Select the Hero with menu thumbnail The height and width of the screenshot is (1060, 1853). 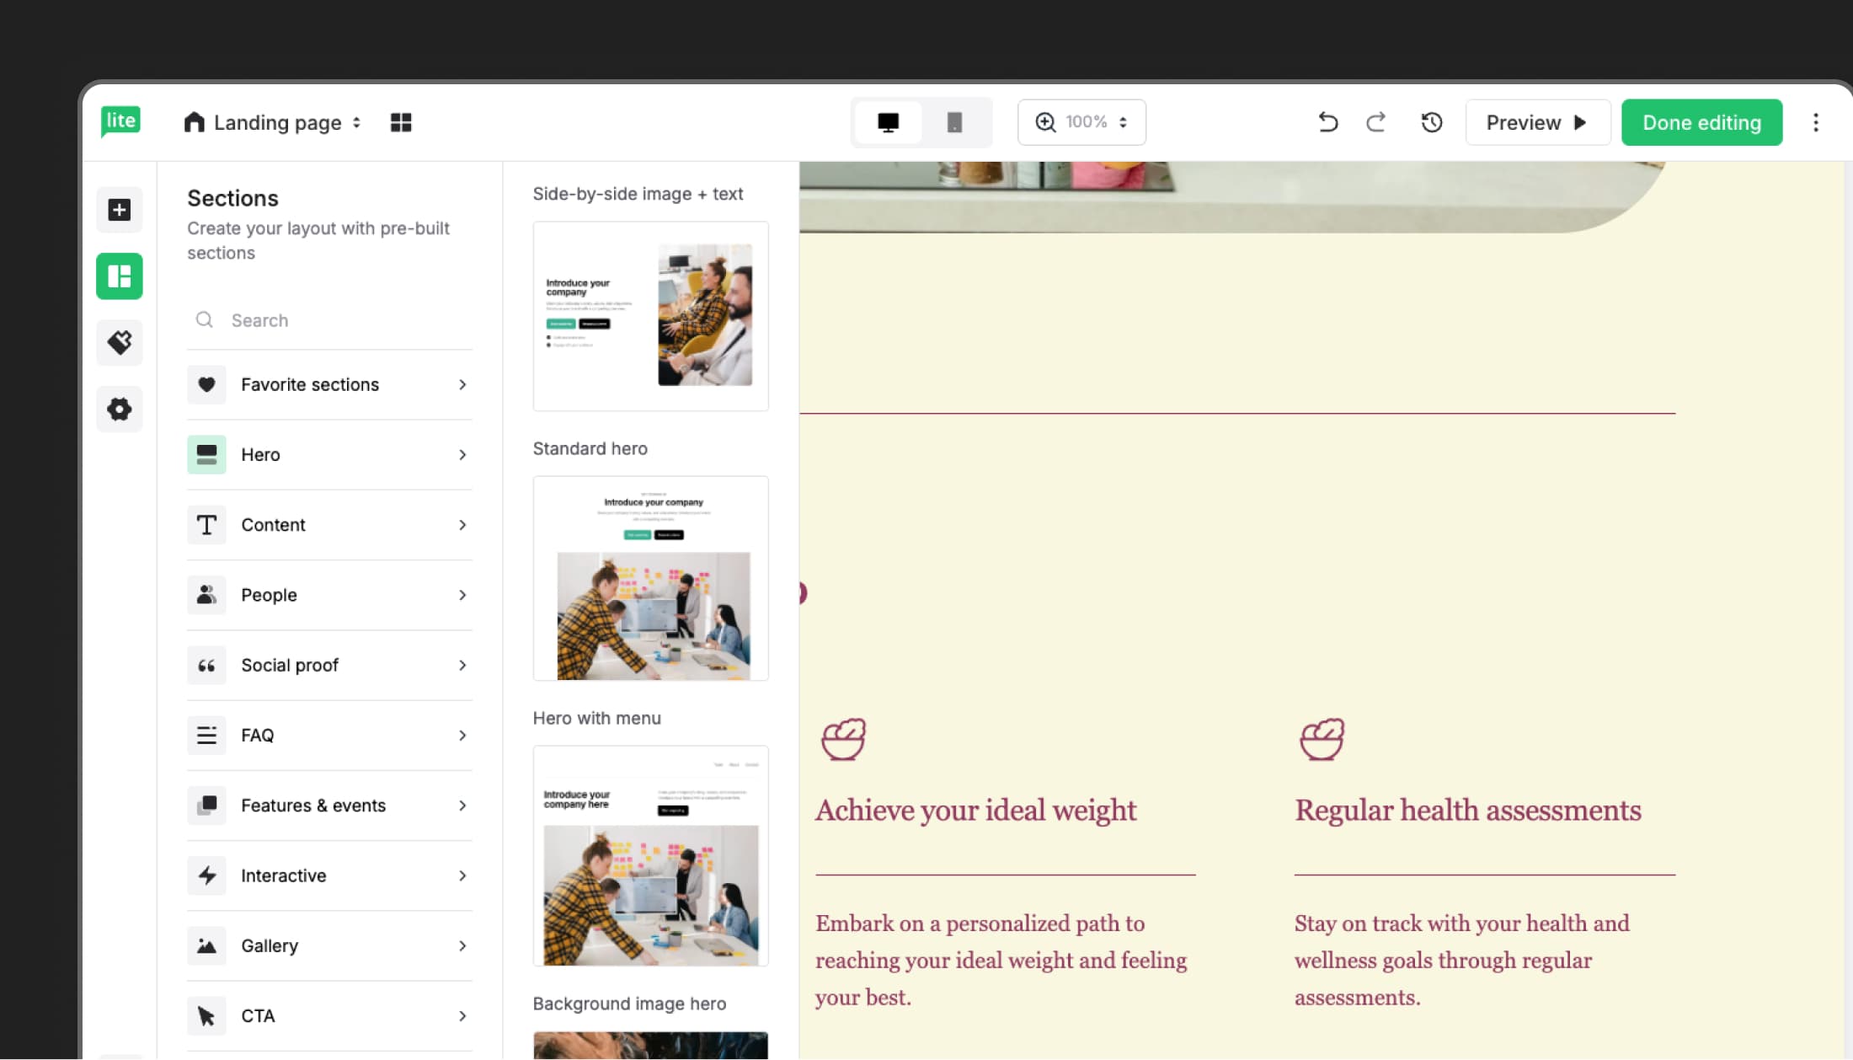click(x=650, y=855)
